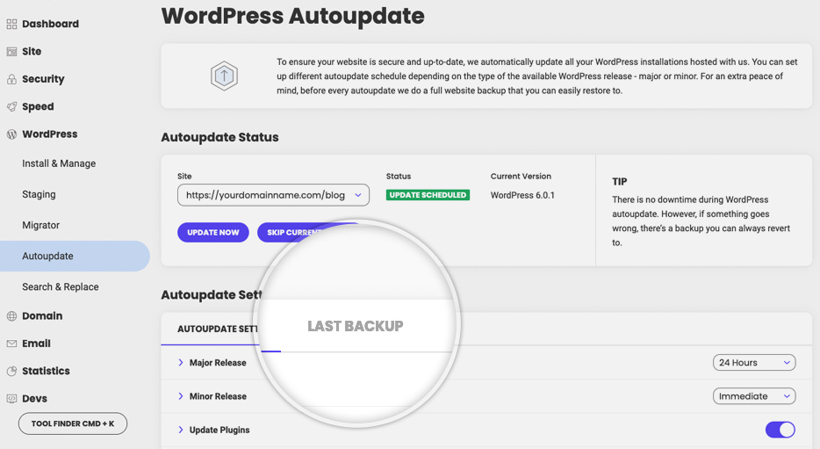Open the Statistics section label
Image resolution: width=820 pixels, height=449 pixels.
pos(46,371)
